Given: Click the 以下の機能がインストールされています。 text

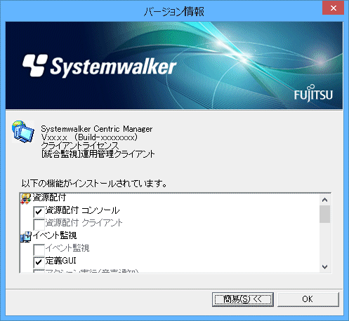Looking at the screenshot, I should coord(94,184).
